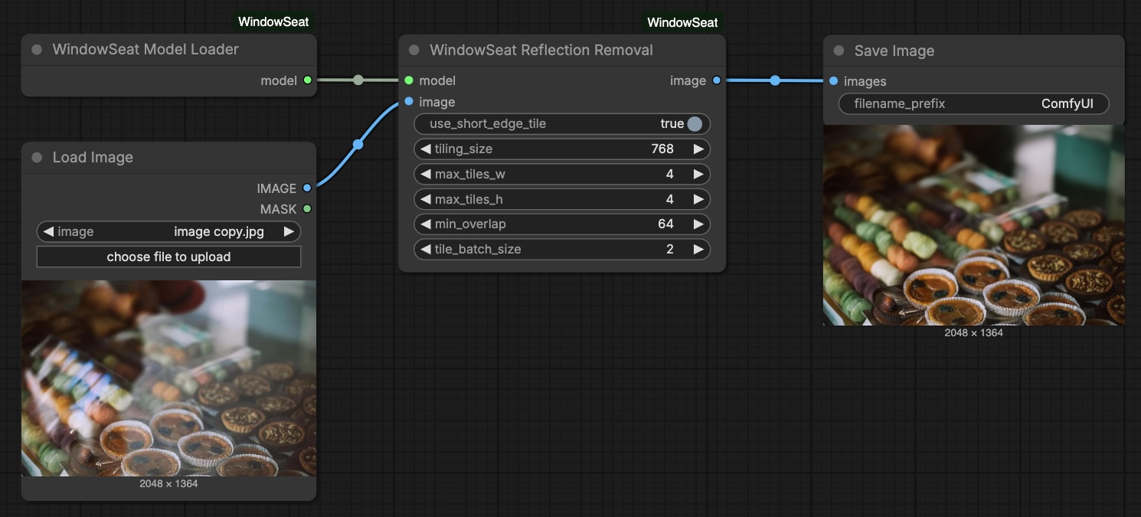Collapse the Load Image node dot
The height and width of the screenshot is (517, 1141).
point(37,158)
